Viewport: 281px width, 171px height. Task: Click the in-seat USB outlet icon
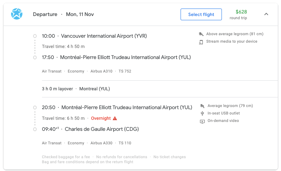202,113
